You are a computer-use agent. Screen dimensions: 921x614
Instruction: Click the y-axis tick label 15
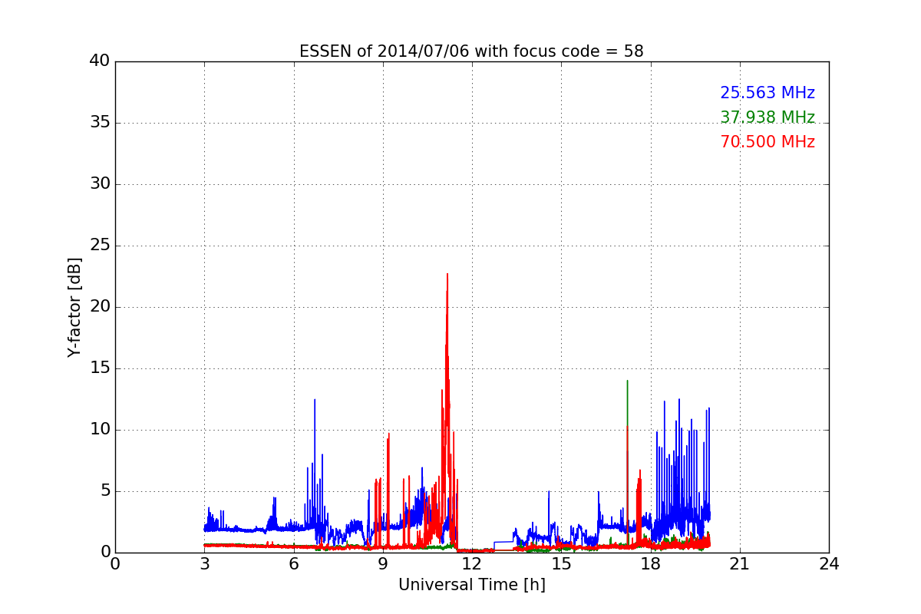pyautogui.click(x=99, y=368)
